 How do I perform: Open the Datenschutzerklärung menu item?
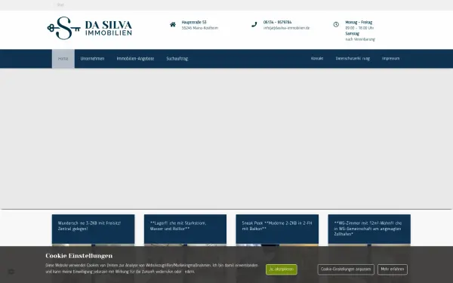353,58
